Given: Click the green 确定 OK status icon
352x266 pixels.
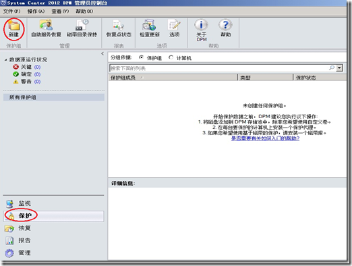Looking at the screenshot, I should point(16,74).
